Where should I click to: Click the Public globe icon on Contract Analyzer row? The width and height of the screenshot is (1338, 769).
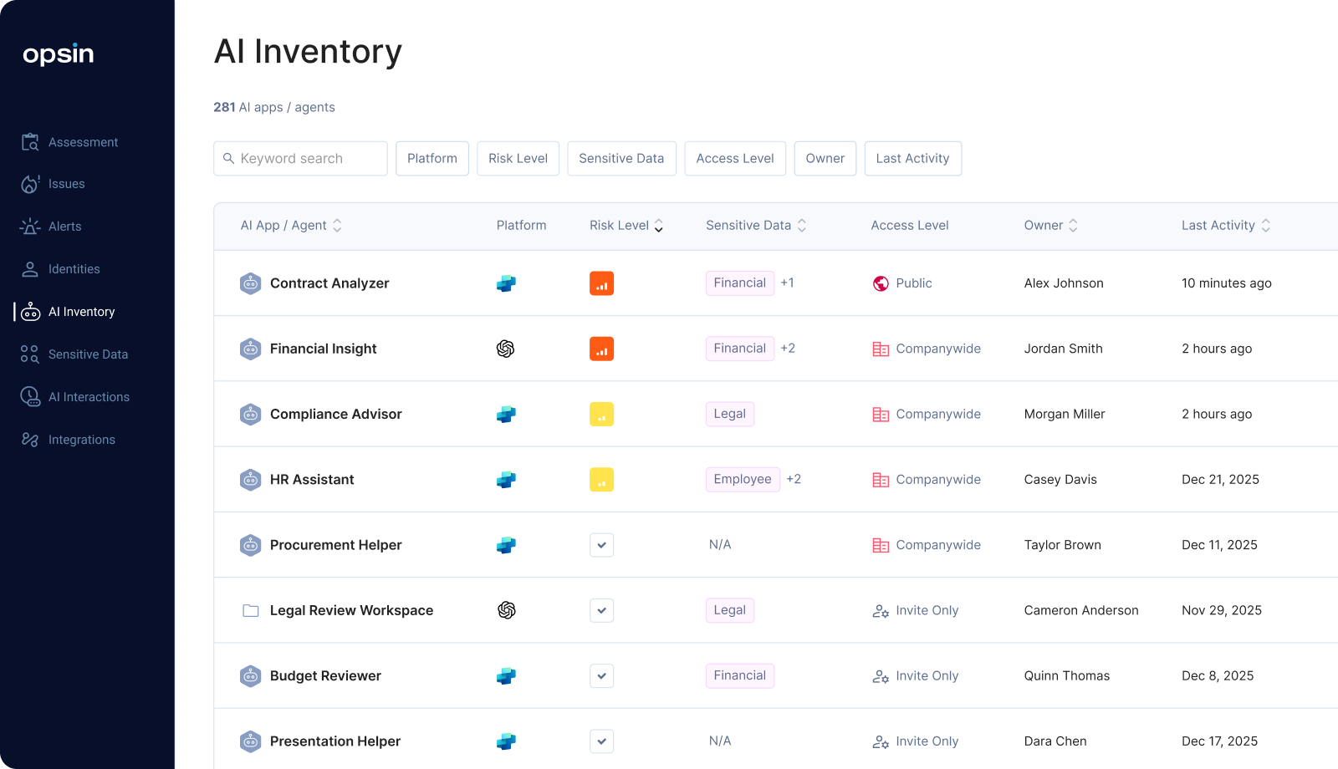pyautogui.click(x=880, y=283)
